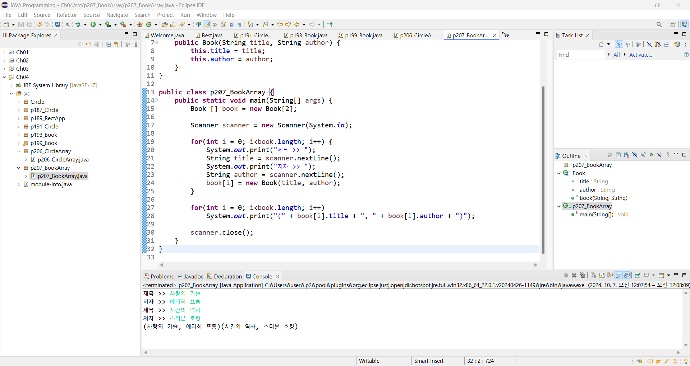Click the Debug bug icon
Image resolution: width=690 pixels, height=366 pixels.
[x=78, y=24]
